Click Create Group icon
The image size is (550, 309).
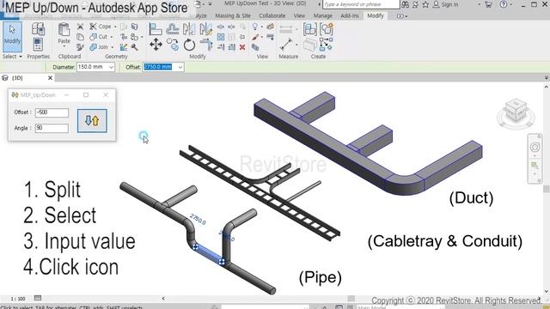tap(327, 29)
